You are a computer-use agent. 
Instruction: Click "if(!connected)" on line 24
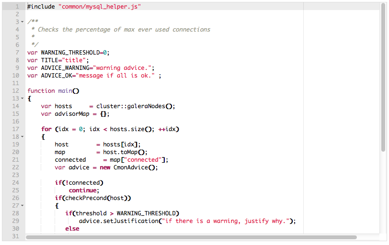pos(79,183)
